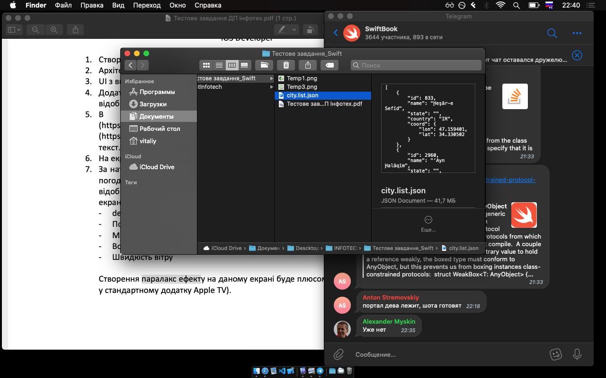Viewport: 606px width, 378px height.
Task: Rotate PDF page in Preview toolbar
Action: [311, 30]
